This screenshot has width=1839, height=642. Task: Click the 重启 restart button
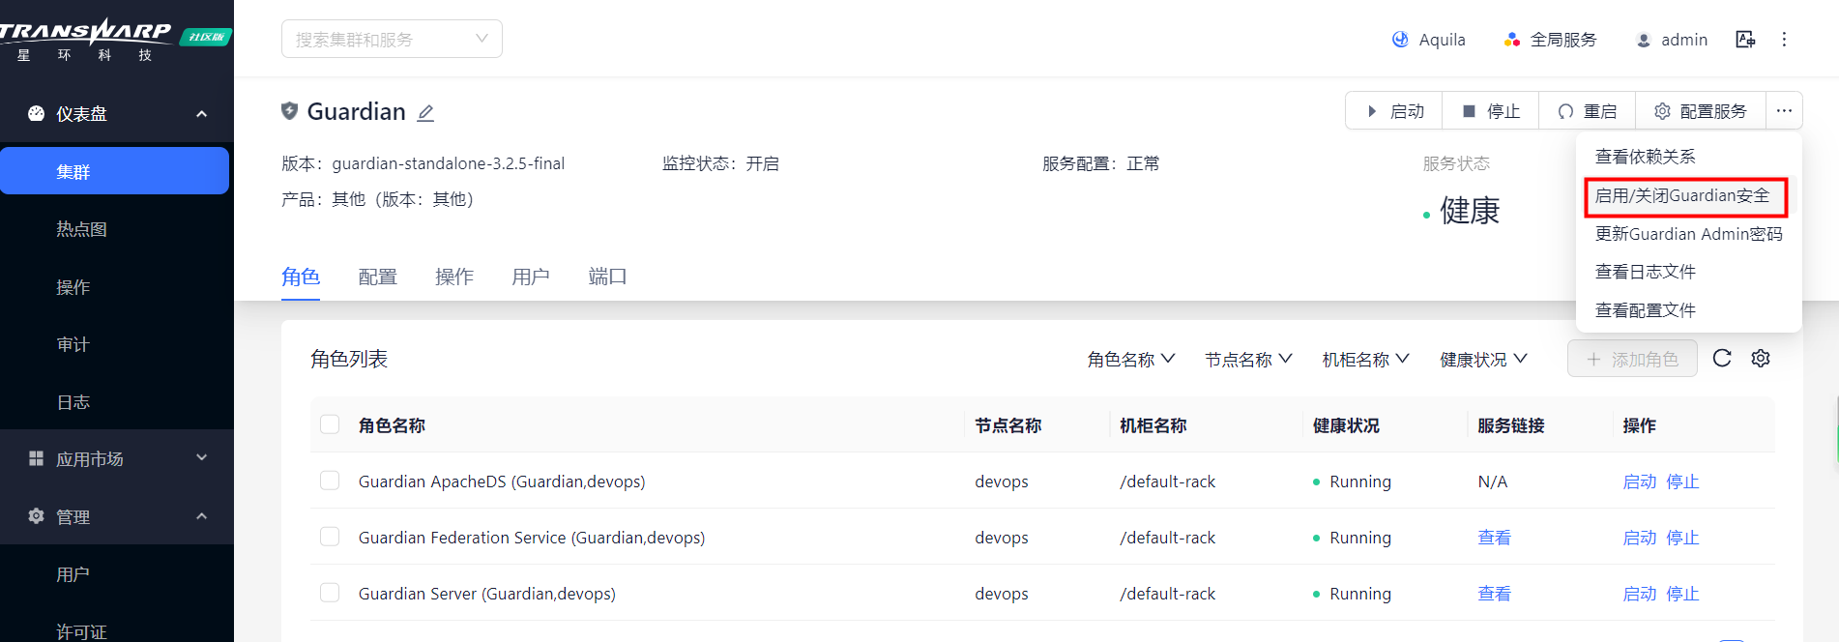tap(1587, 111)
